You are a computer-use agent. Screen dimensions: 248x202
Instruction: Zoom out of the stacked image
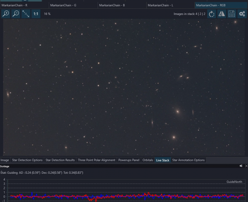point(16,14)
